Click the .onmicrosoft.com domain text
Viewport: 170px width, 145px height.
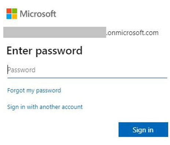pyautogui.click(x=132, y=33)
